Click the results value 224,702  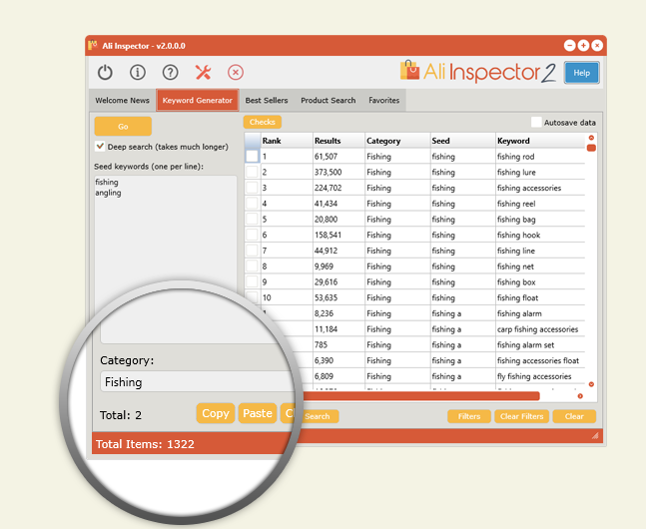[x=327, y=188]
